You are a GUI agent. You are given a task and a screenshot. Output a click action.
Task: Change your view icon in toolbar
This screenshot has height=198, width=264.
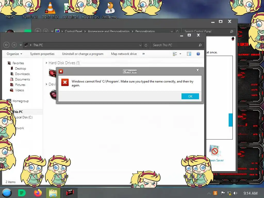click(x=175, y=54)
